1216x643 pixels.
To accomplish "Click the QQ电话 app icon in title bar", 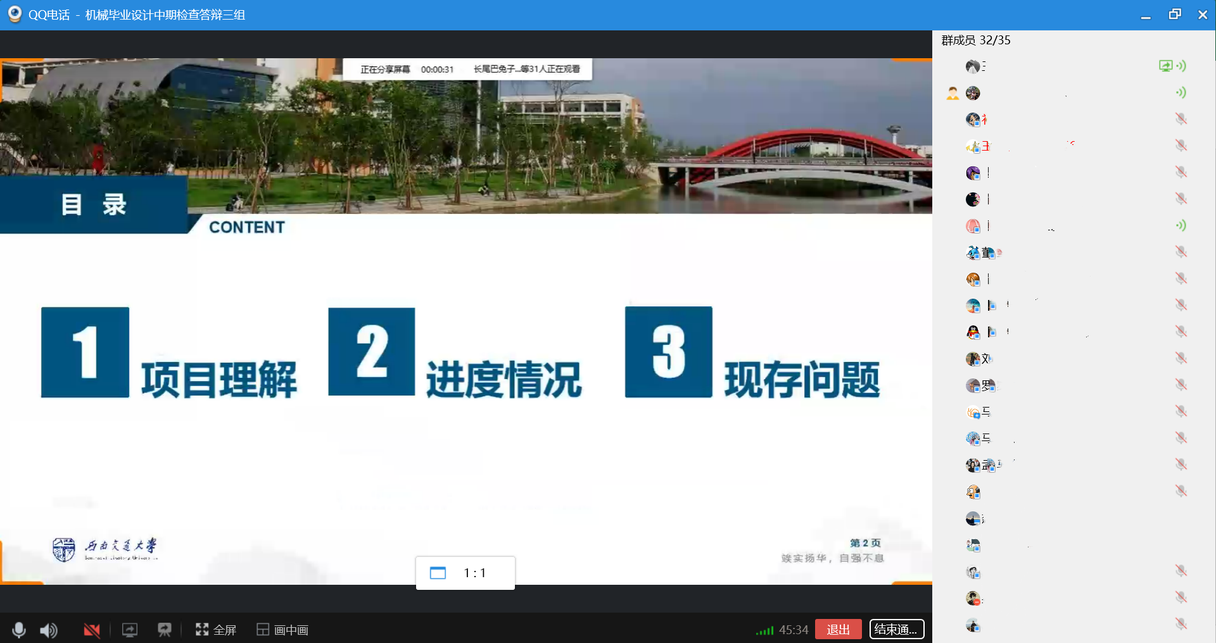I will pos(15,15).
